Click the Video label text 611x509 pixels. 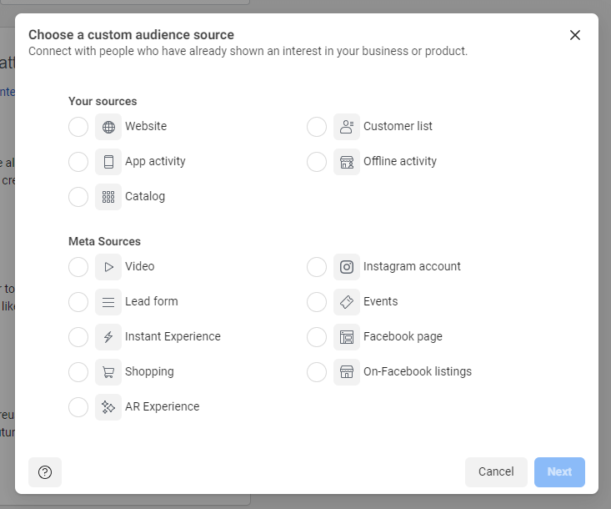(x=139, y=266)
